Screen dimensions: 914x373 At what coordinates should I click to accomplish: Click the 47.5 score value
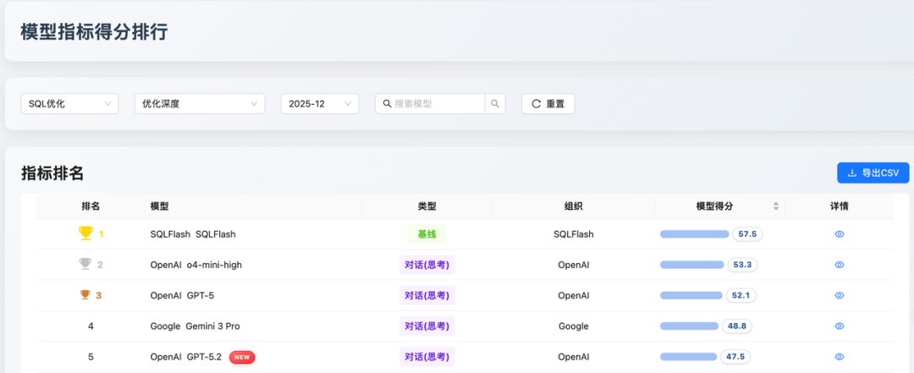click(x=735, y=357)
